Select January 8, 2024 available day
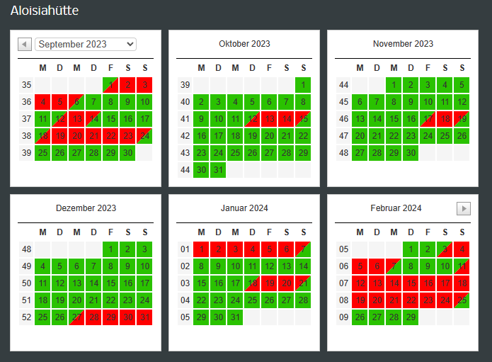492x362 pixels. point(201,266)
